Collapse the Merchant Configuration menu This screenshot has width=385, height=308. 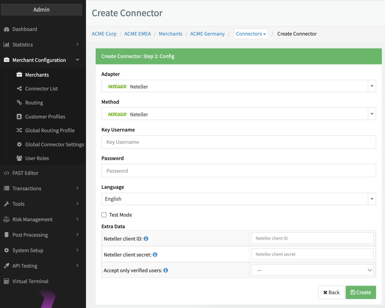(x=41, y=60)
